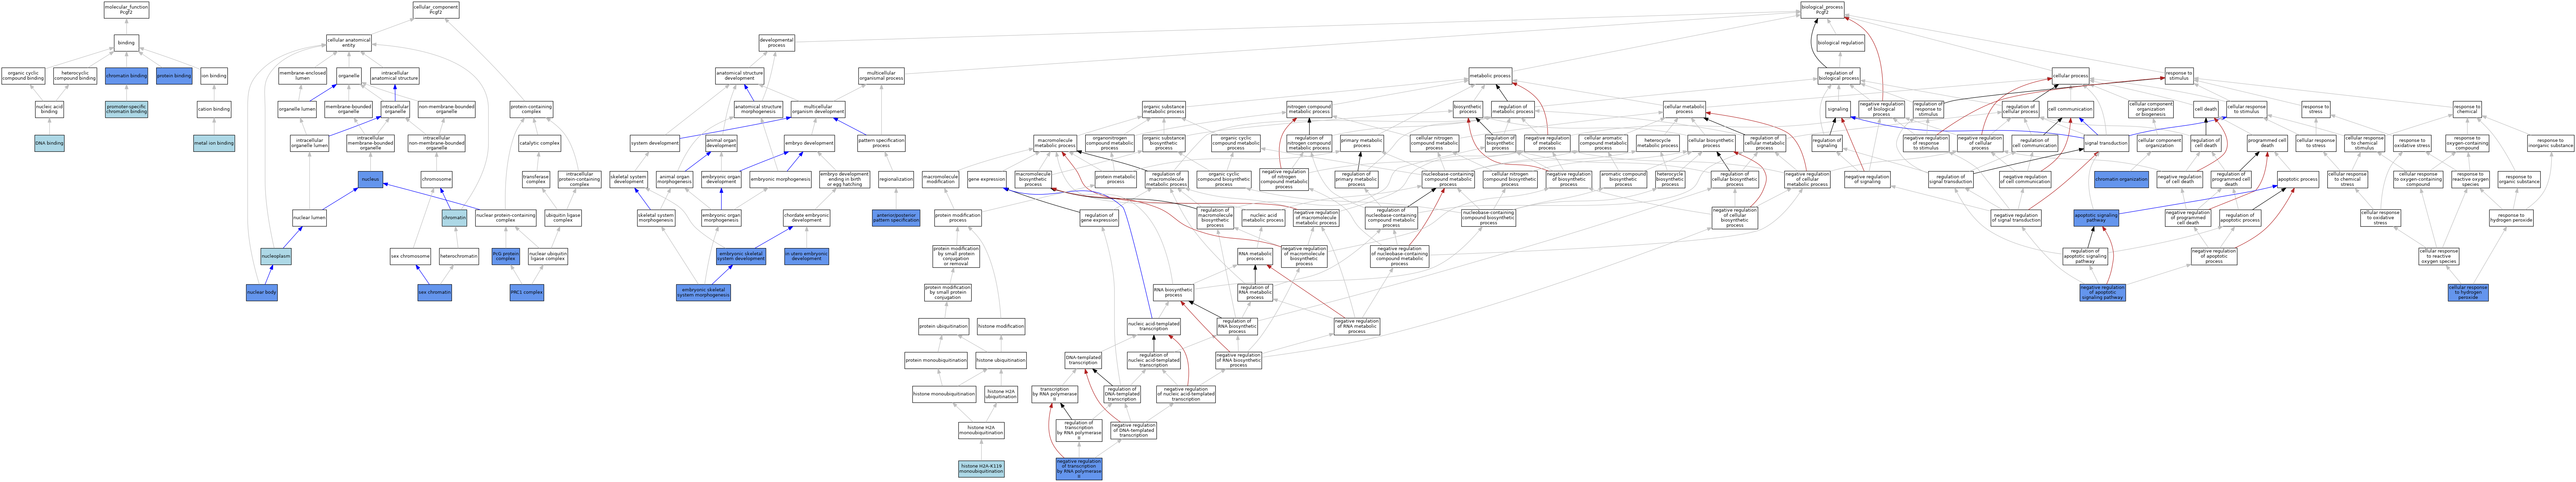Select the light-blue 'chromatin' node
Viewport: 2576px width, 482px height.
(x=454, y=217)
